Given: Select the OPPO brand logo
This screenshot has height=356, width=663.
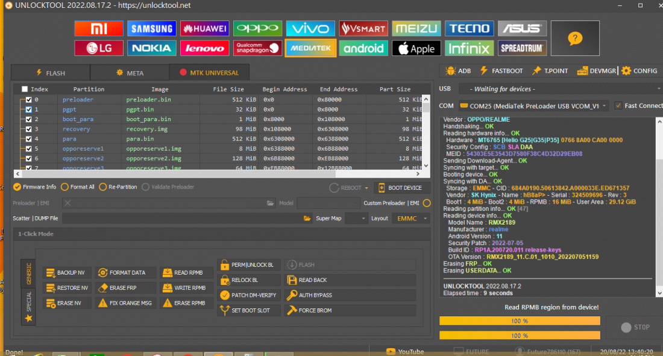Looking at the screenshot, I should click(x=257, y=28).
